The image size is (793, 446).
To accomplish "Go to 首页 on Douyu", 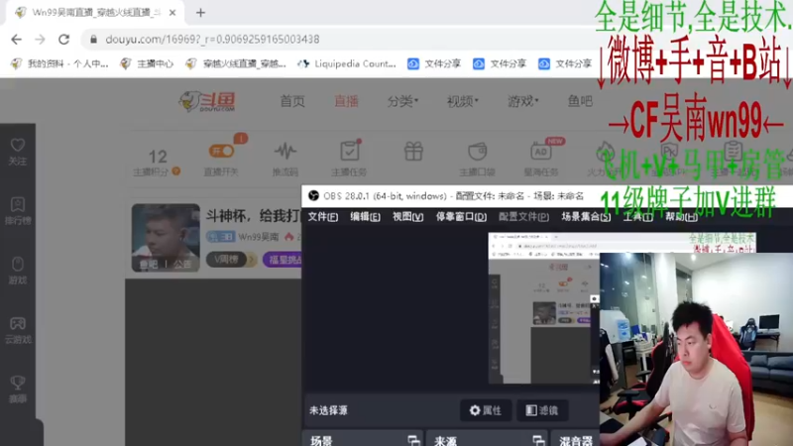I will point(292,101).
